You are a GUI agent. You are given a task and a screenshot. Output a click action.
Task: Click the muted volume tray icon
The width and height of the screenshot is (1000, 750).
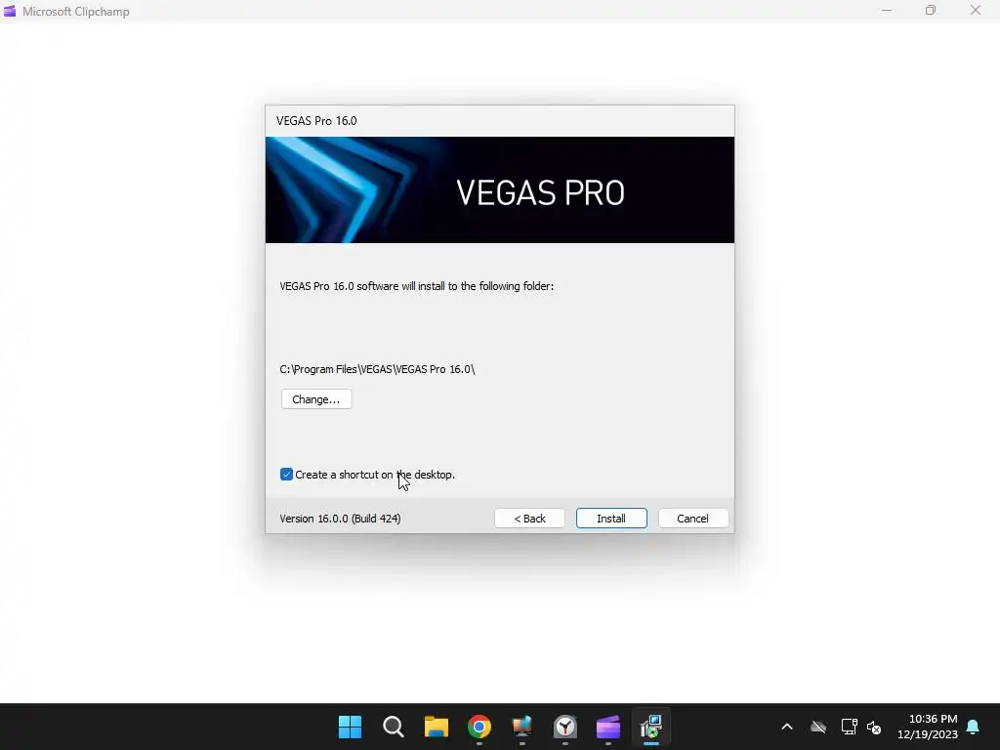pyautogui.click(x=874, y=727)
